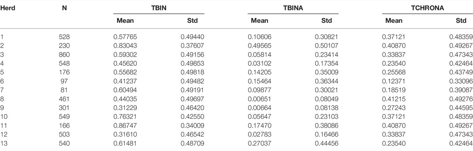Select the TCHRONA group header
Screen dimensions: 473x151
click(x=428, y=8)
